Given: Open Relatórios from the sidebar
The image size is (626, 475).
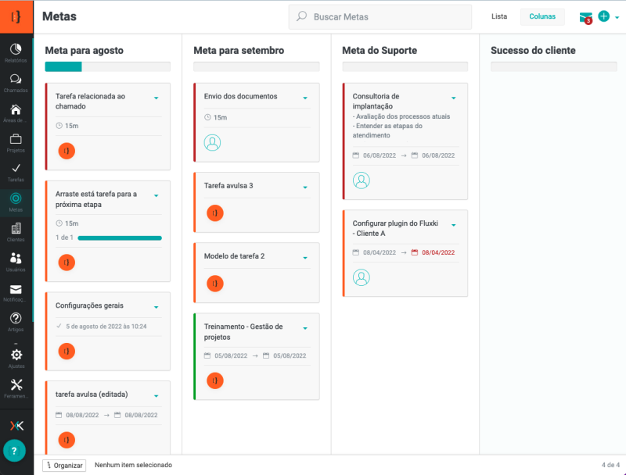Looking at the screenshot, I should pos(16,52).
